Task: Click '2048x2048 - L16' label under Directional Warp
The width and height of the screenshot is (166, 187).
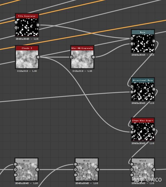Action: coord(143,103)
